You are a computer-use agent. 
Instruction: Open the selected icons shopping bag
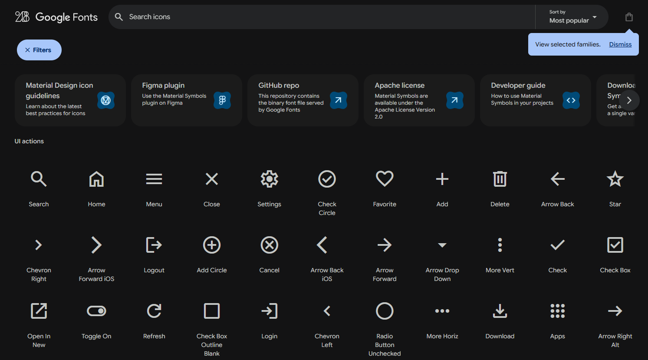(629, 17)
